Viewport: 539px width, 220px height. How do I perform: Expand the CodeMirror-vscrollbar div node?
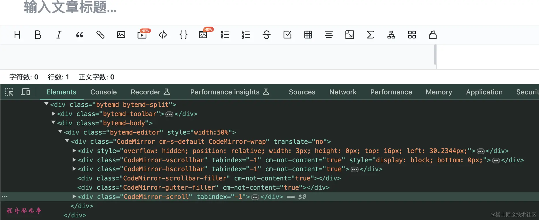click(74, 160)
